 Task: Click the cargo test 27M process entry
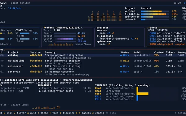pos(11,91)
